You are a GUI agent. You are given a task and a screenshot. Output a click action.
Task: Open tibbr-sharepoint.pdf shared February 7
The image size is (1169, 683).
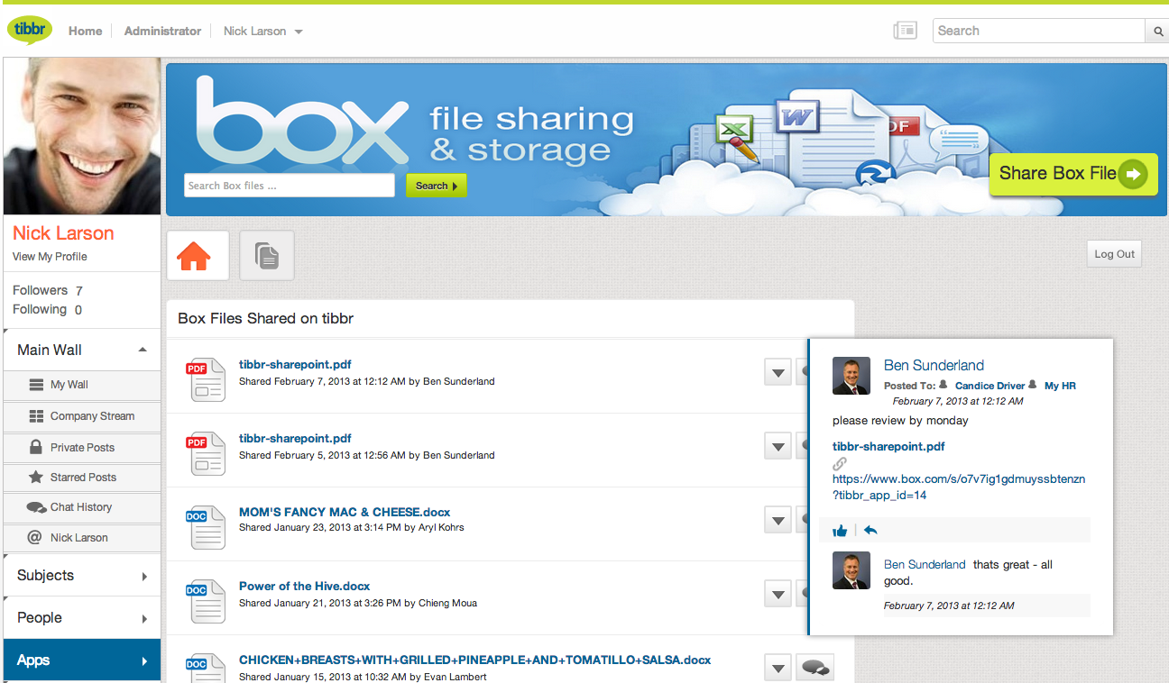tap(295, 365)
